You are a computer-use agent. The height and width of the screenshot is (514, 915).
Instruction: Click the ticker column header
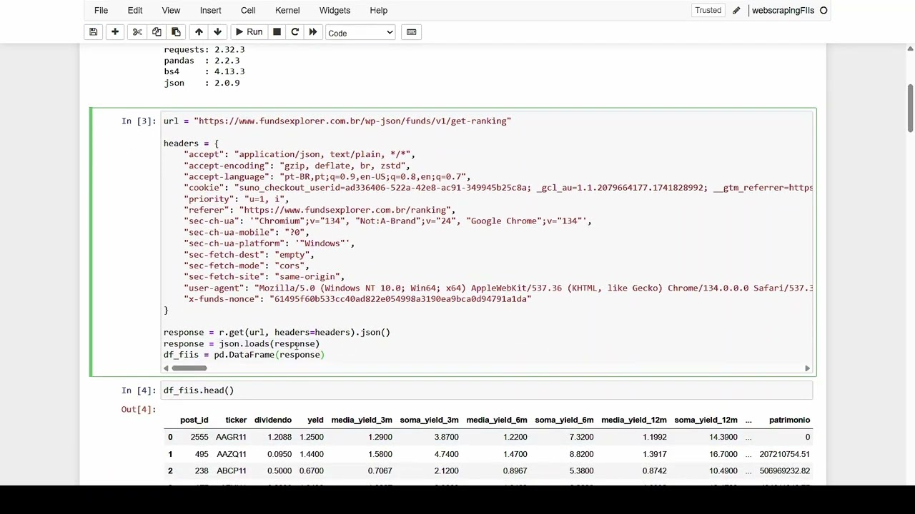point(236,420)
